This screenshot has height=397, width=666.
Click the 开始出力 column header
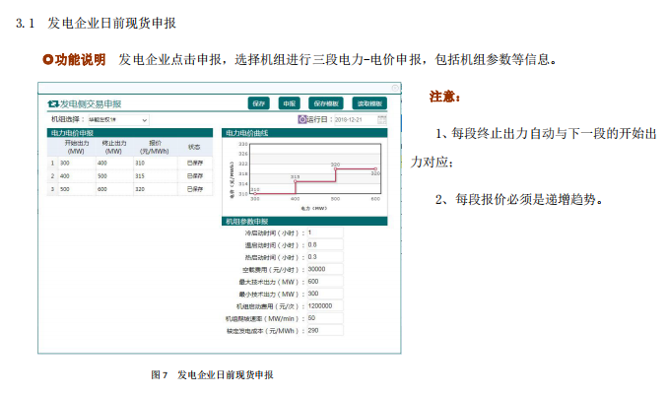[75, 147]
